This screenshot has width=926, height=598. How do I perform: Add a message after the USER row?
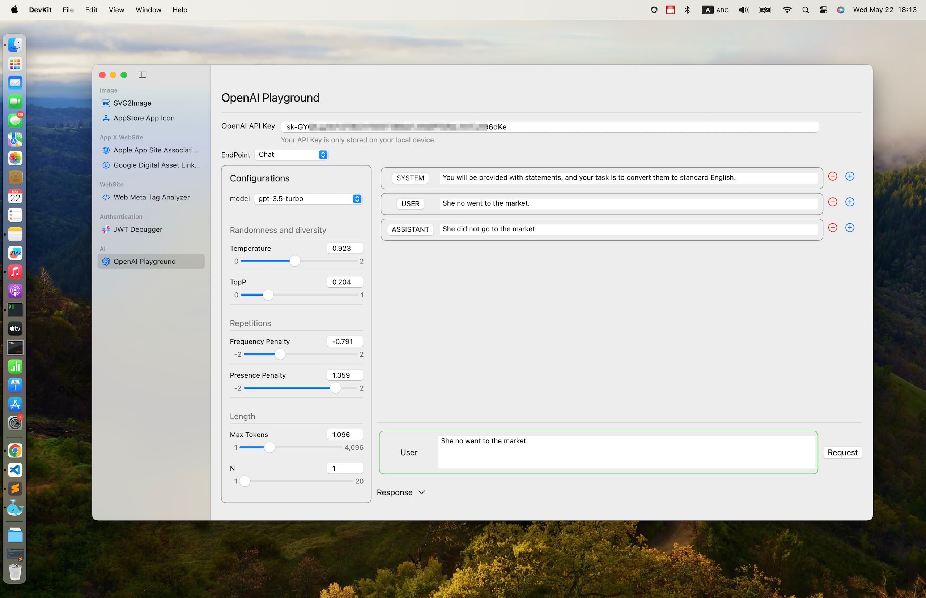pyautogui.click(x=850, y=202)
